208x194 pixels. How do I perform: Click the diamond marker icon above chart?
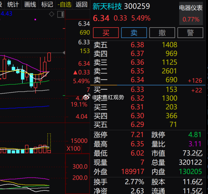pos(52,14)
